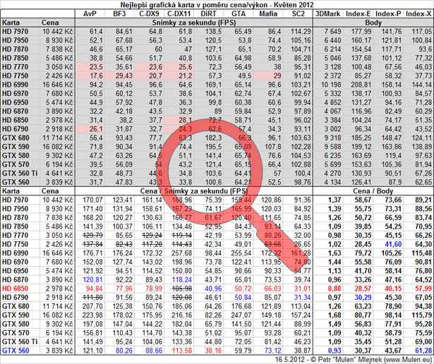
Task: Click the blue value 118,24
Action: click(182, 279)
